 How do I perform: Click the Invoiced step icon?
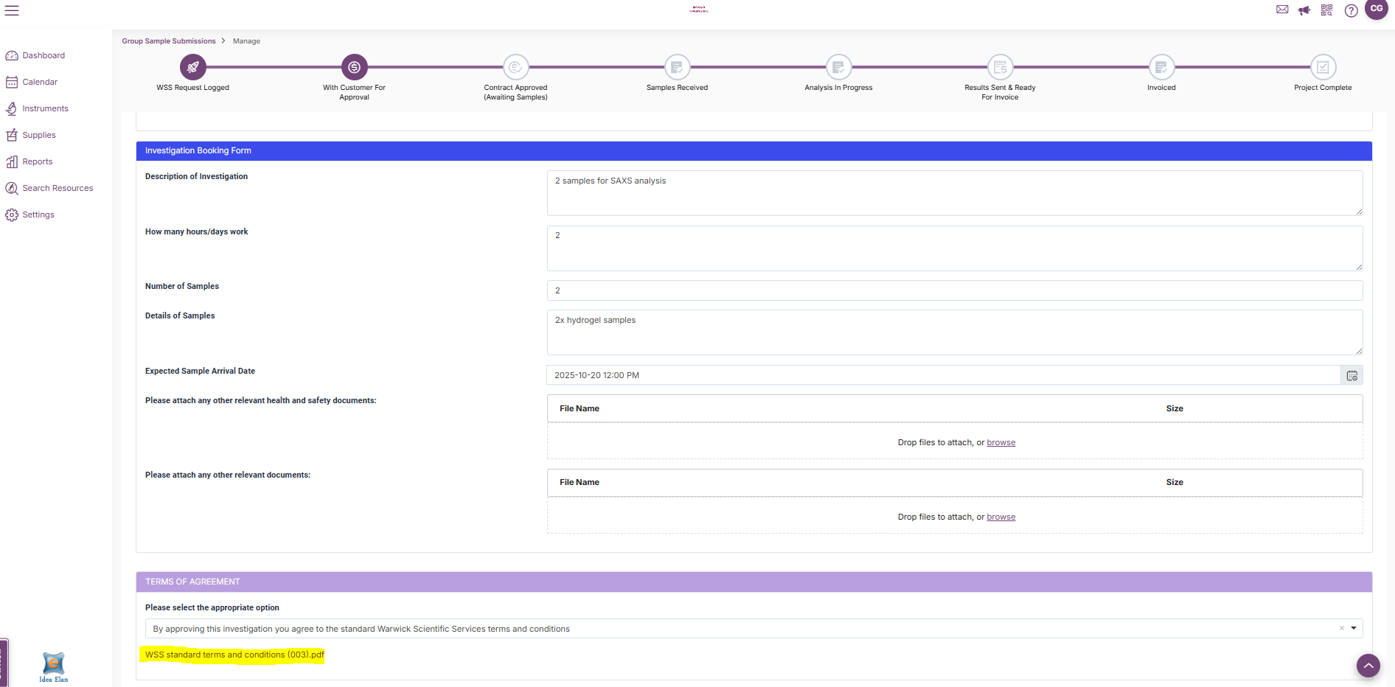[1161, 67]
